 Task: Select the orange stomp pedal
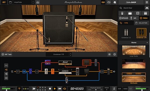[x=52, y=71]
